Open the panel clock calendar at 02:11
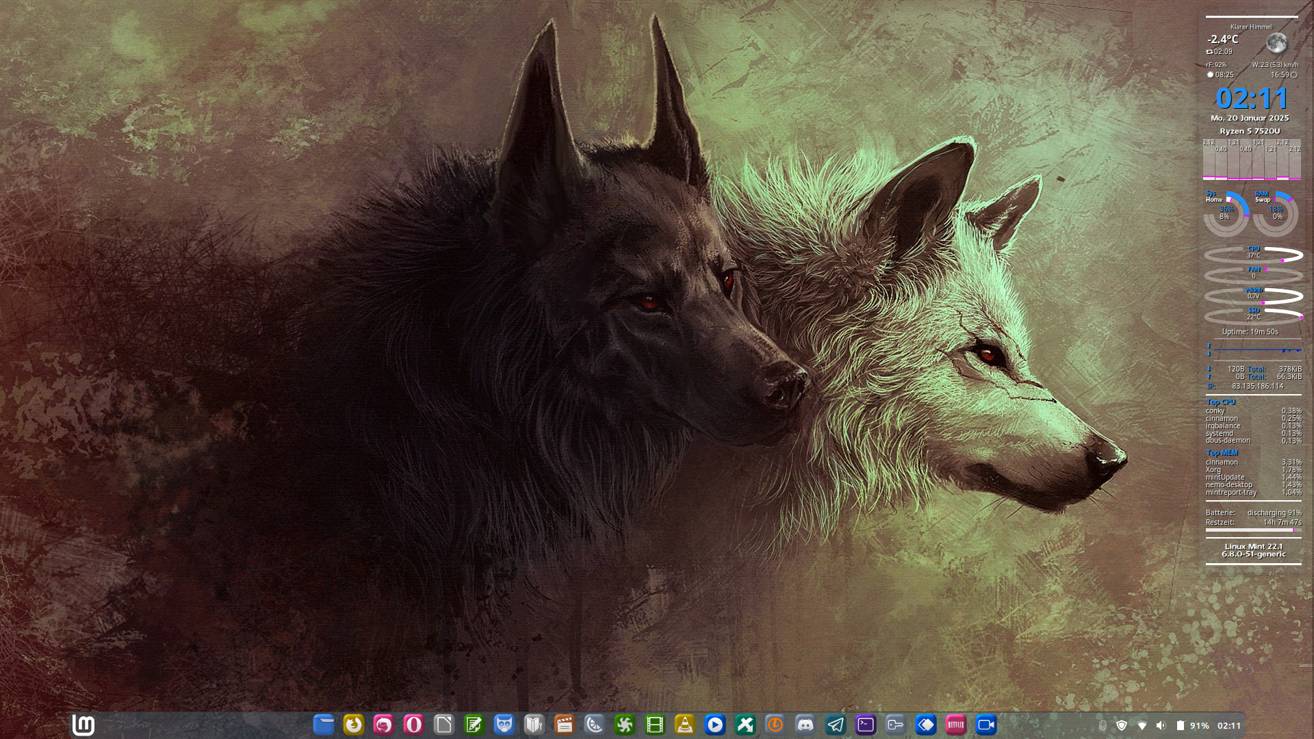 tap(1229, 725)
